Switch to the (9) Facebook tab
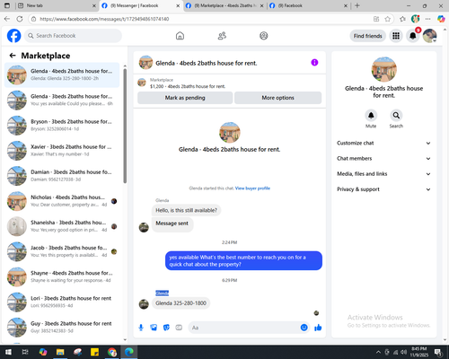This screenshot has width=449, height=359. coord(308,5)
